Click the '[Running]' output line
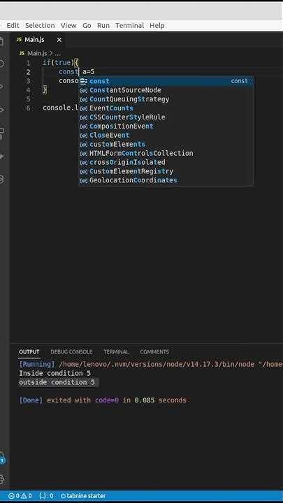This screenshot has width=283, height=503. (x=151, y=365)
